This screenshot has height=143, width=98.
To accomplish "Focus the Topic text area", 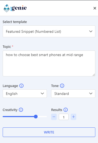I will 49,63.
